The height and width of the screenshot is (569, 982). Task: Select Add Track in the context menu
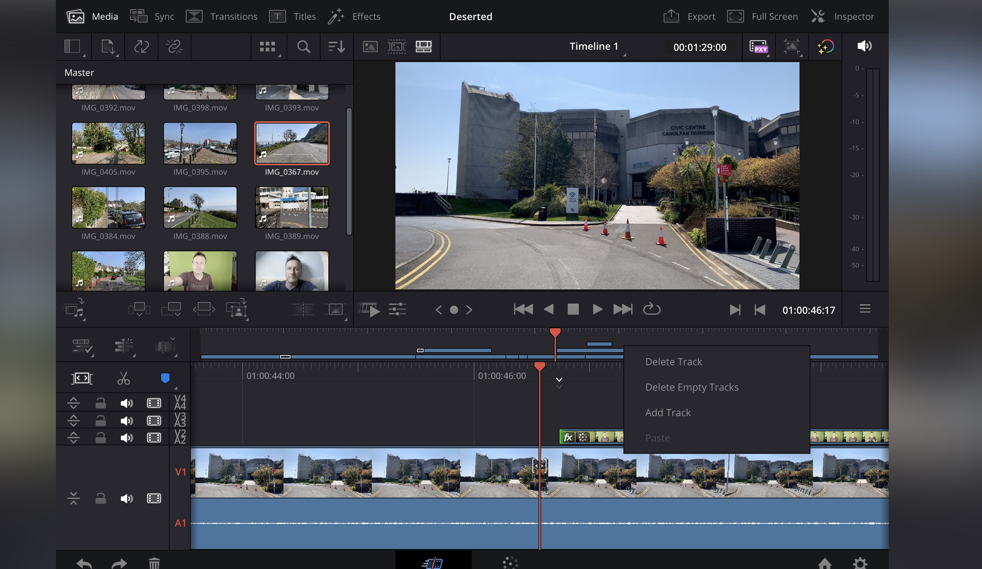click(x=668, y=413)
